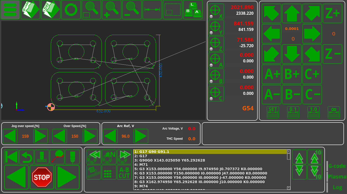This screenshot has width=347, height=194.
Task: Jog the Z+ axis button
Action: [x=332, y=13]
